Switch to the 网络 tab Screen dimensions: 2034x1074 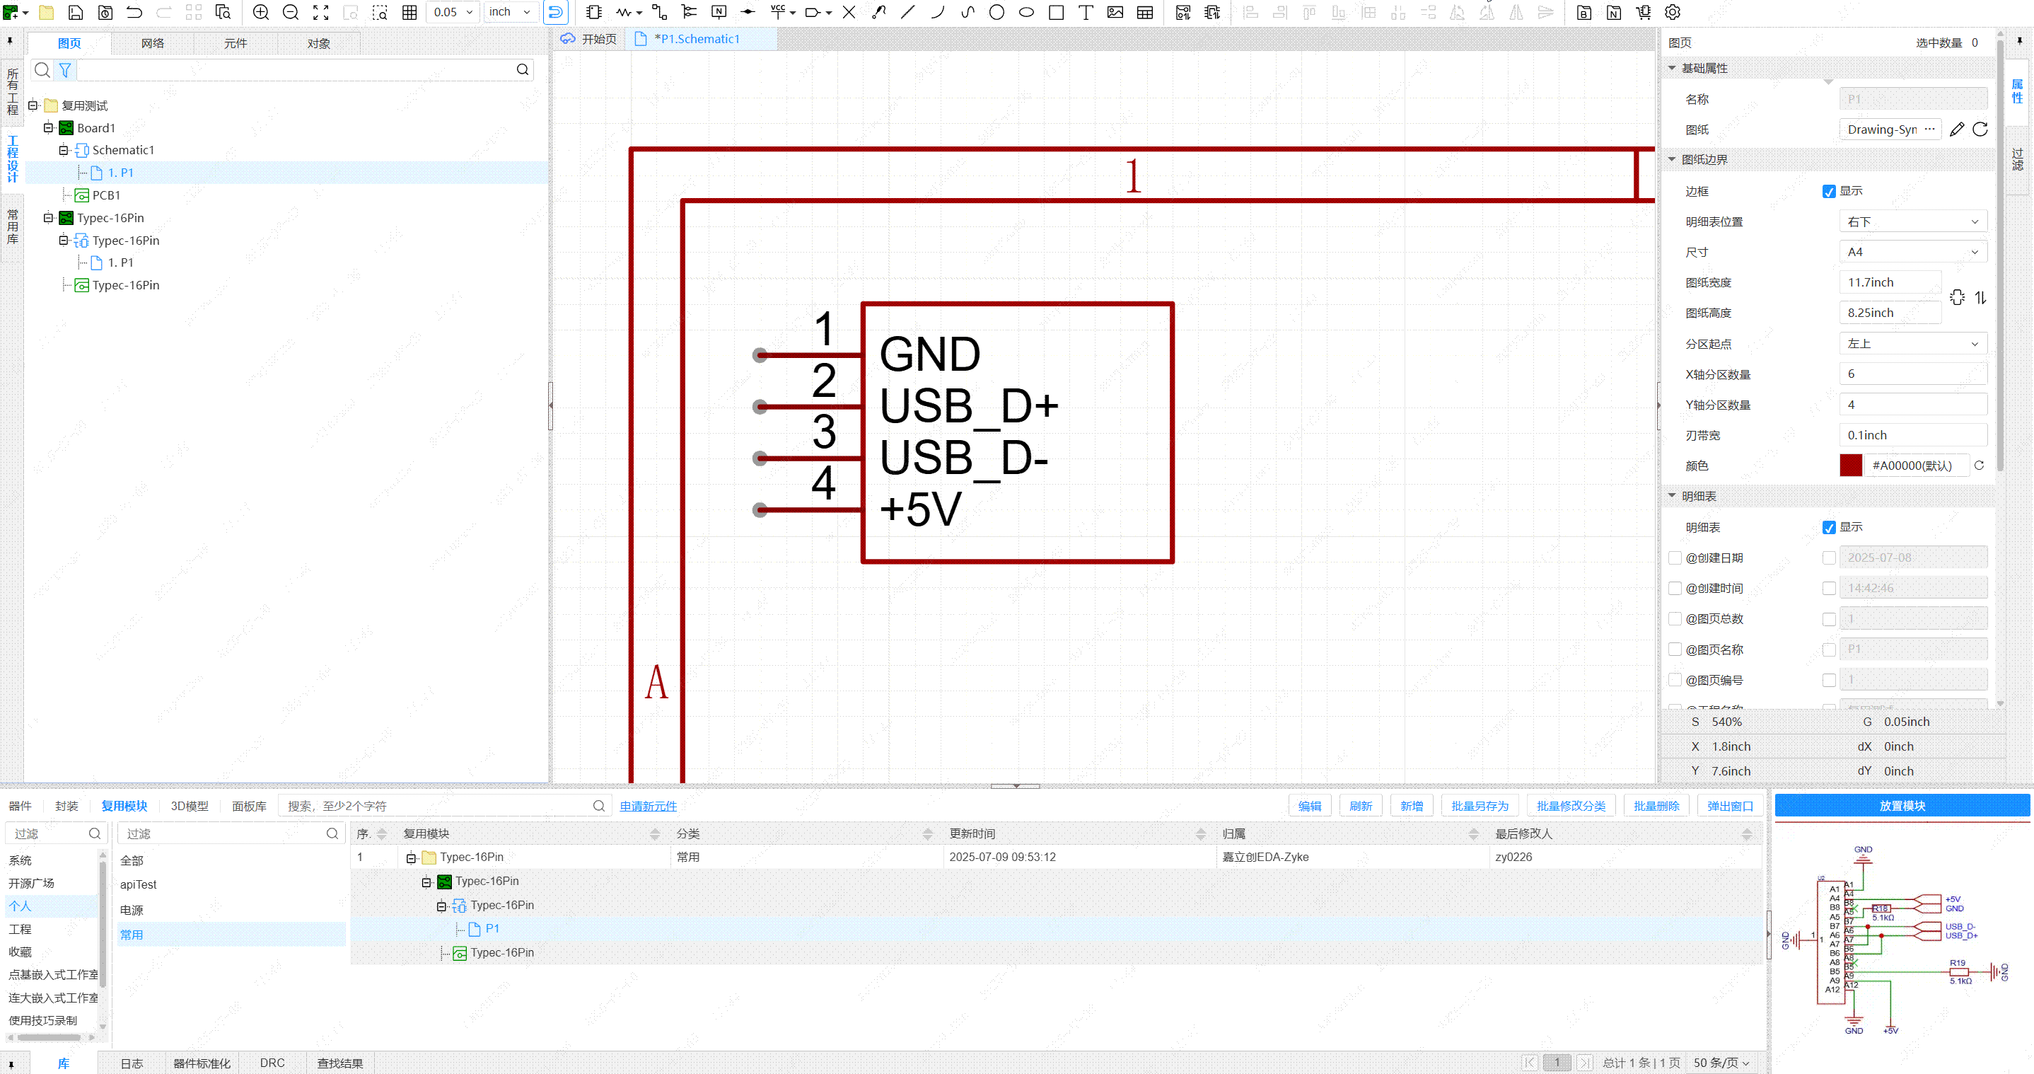[x=152, y=43]
